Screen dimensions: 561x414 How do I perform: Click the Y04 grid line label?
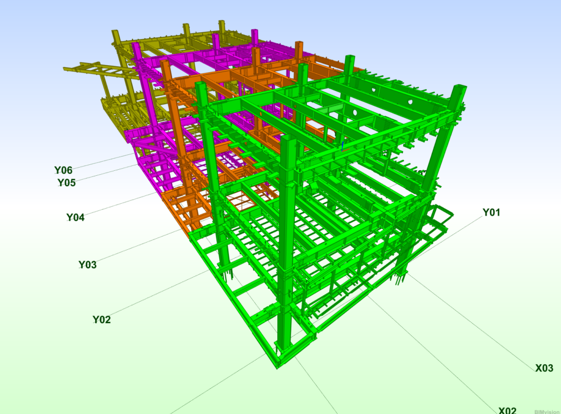76,217
